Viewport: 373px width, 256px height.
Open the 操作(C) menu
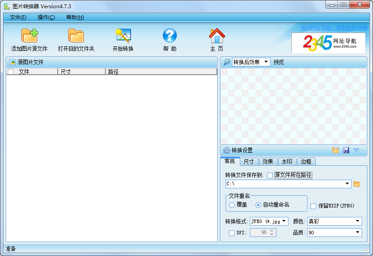pos(46,17)
